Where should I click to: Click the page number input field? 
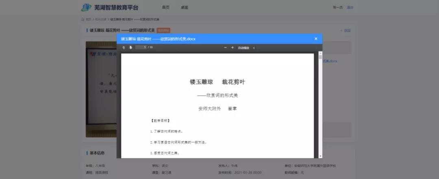(141, 47)
